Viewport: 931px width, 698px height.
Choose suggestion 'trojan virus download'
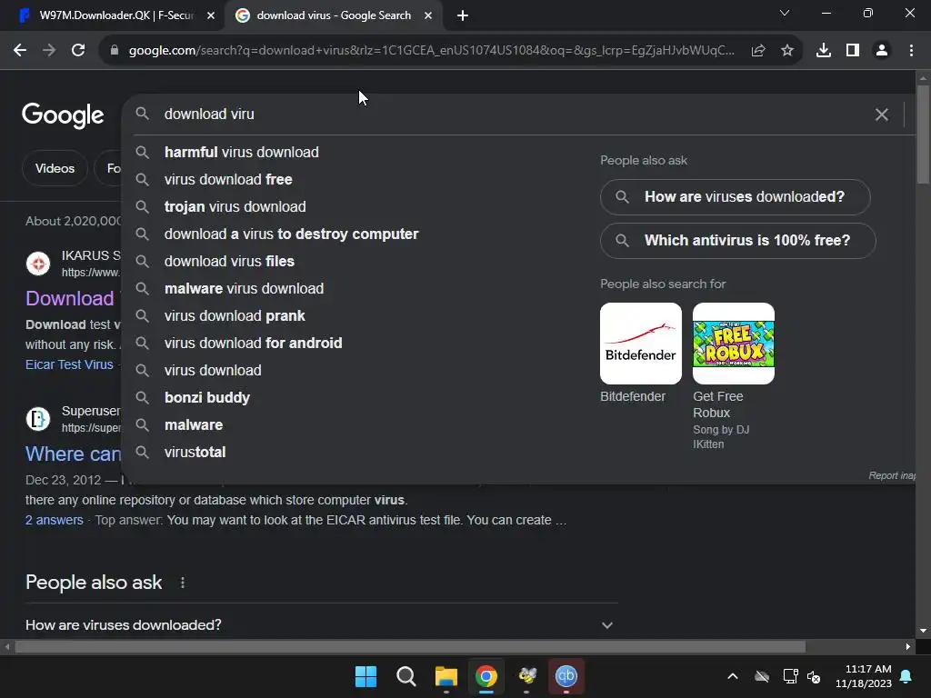[235, 207]
